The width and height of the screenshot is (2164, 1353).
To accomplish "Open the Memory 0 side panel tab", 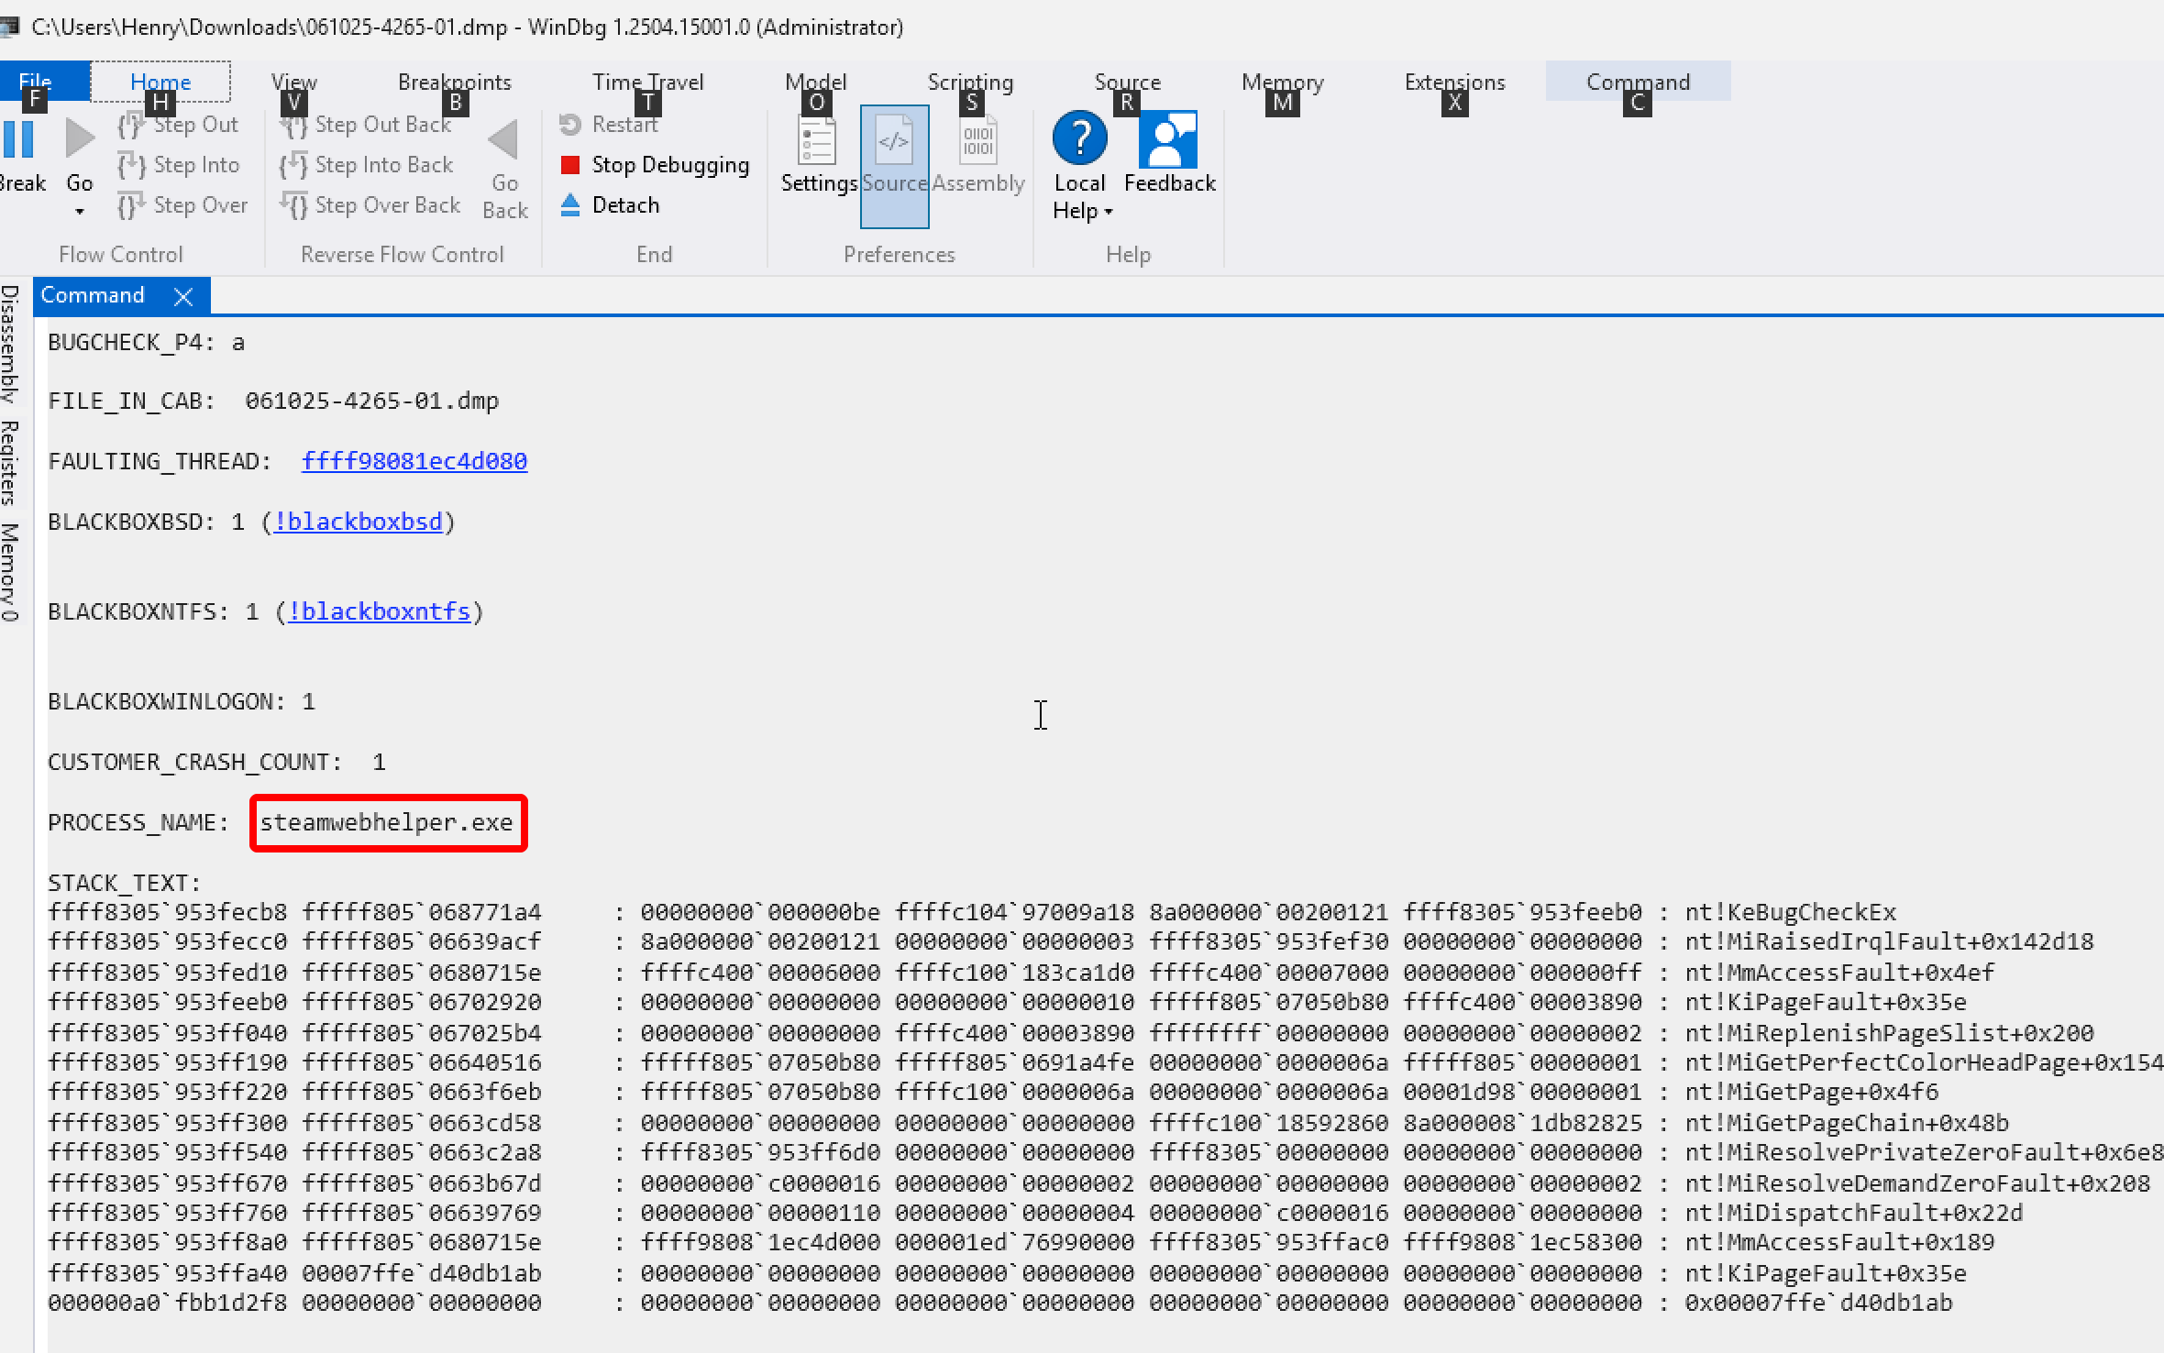I will [10, 572].
